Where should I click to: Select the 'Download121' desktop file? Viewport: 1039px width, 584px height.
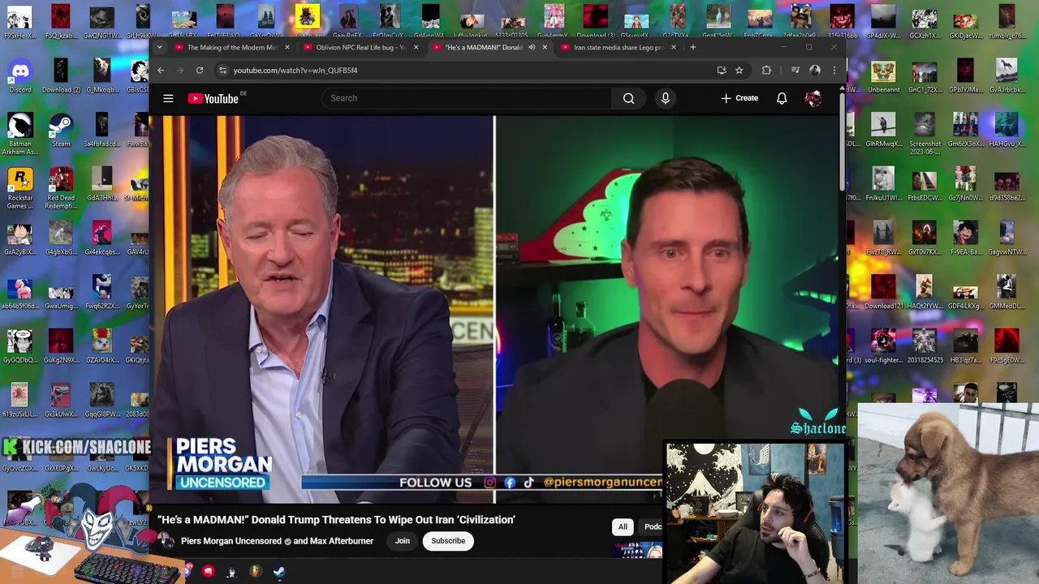click(883, 292)
